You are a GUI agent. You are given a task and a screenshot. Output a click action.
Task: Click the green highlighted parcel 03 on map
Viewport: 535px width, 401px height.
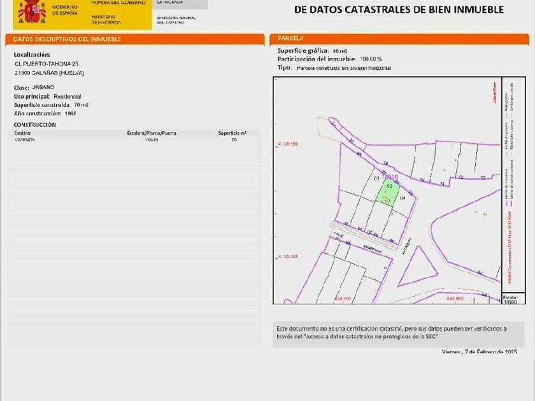[388, 193]
